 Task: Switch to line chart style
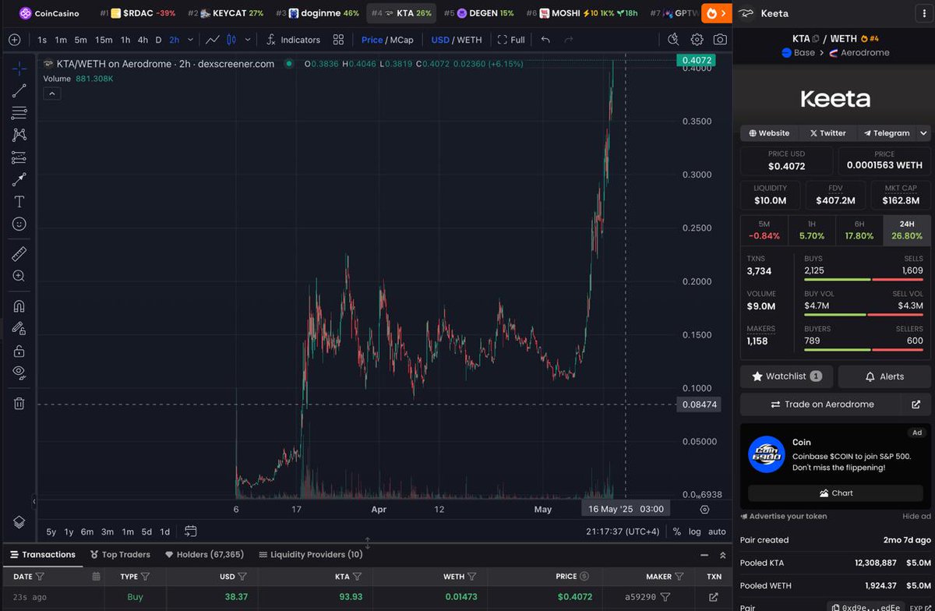pyautogui.click(x=212, y=40)
